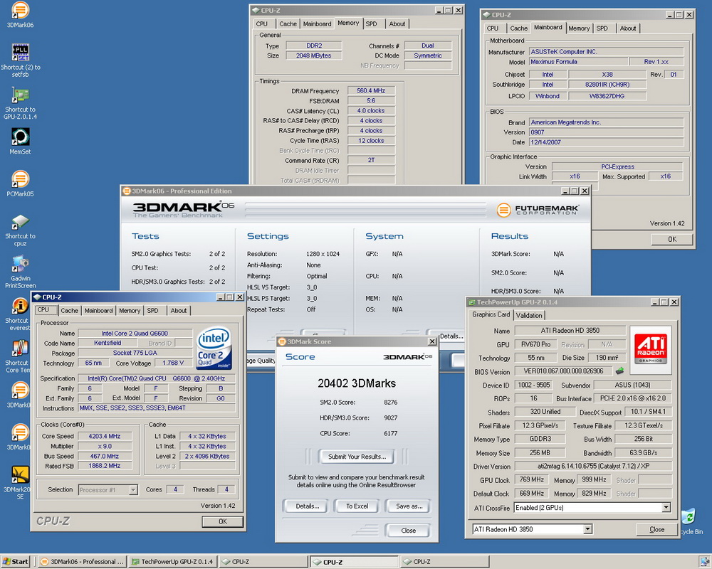The height and width of the screenshot is (569, 712).
Task: Expand the ATI Radeon HD 3850 card selector
Action: 587,529
